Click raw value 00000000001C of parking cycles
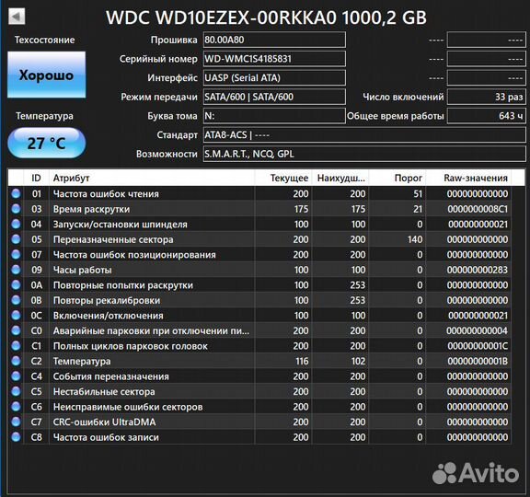Image resolution: width=530 pixels, height=497 pixels. (x=478, y=346)
